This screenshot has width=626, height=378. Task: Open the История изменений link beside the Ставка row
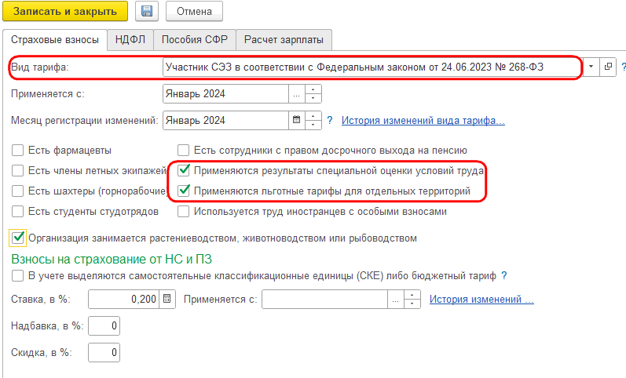(481, 299)
